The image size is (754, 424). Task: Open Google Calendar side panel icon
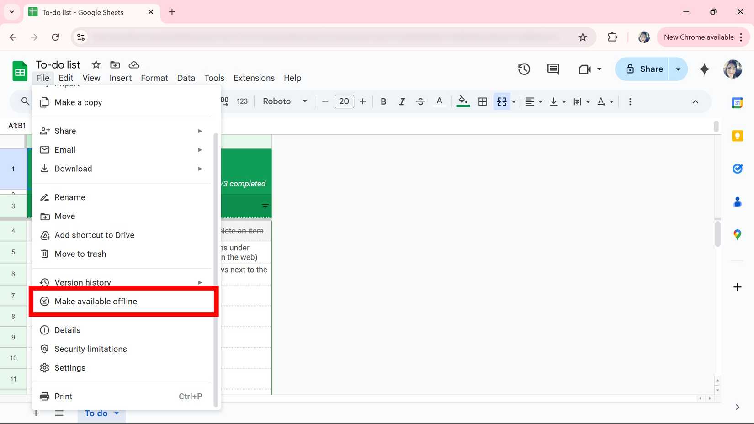[x=737, y=103]
